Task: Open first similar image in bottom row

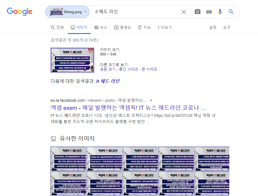Action: (x=68, y=183)
